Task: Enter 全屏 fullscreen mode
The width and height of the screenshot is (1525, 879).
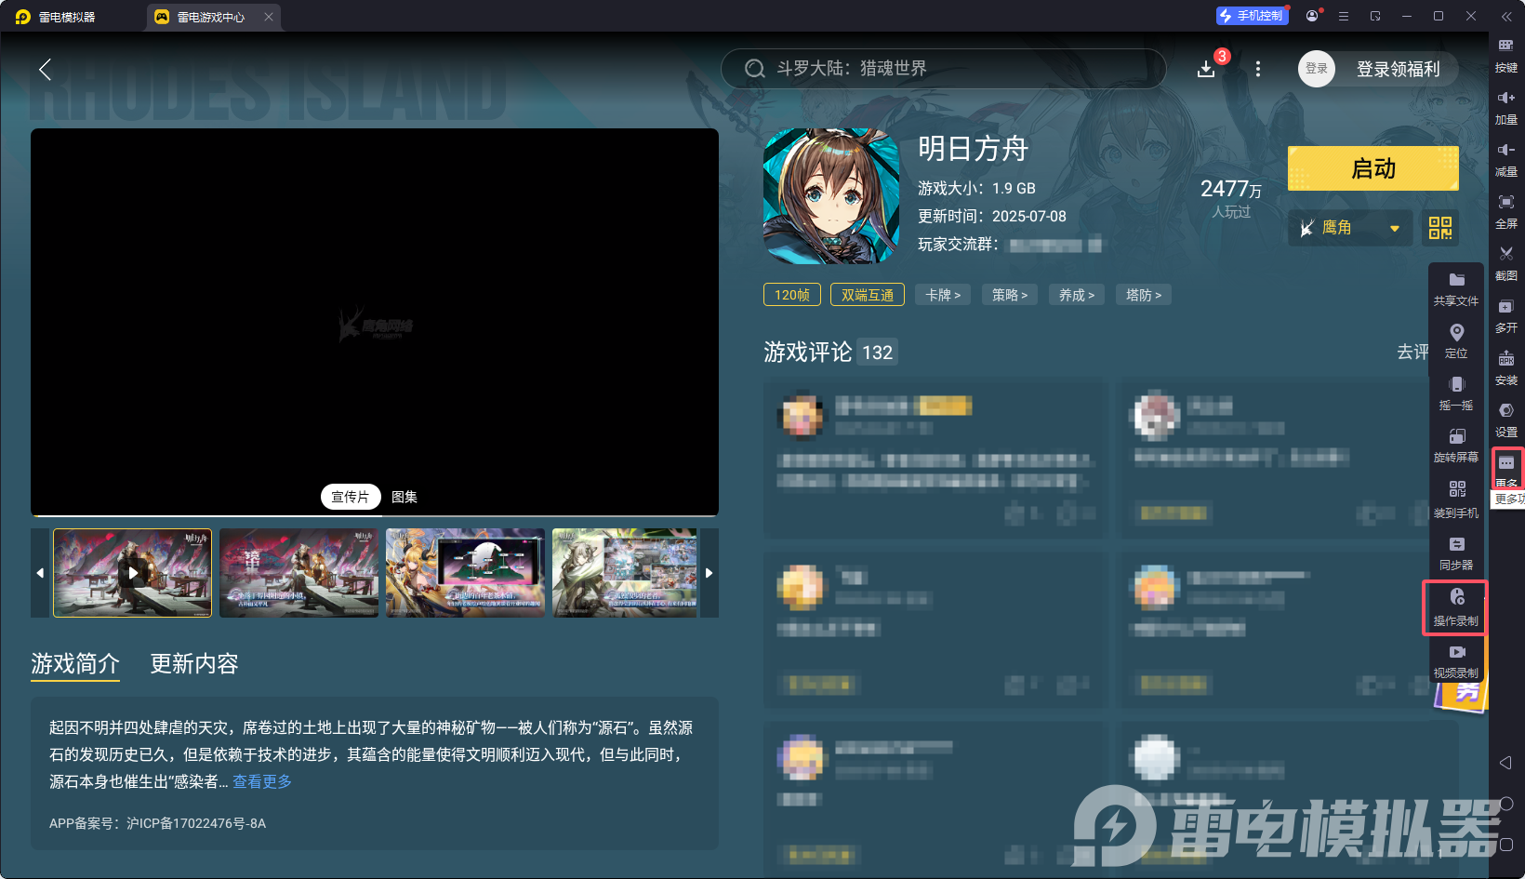Action: click(1505, 211)
